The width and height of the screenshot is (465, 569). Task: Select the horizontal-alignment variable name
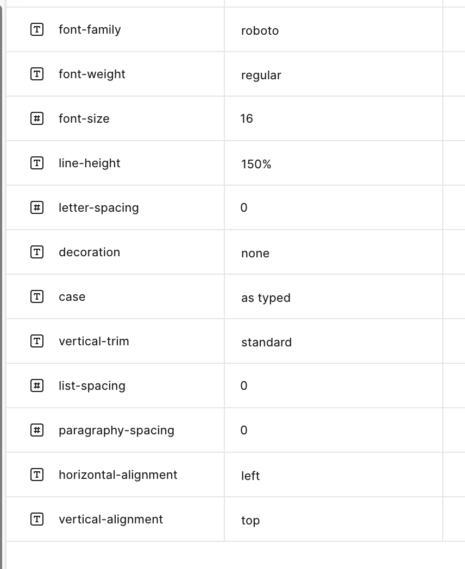pyautogui.click(x=118, y=475)
